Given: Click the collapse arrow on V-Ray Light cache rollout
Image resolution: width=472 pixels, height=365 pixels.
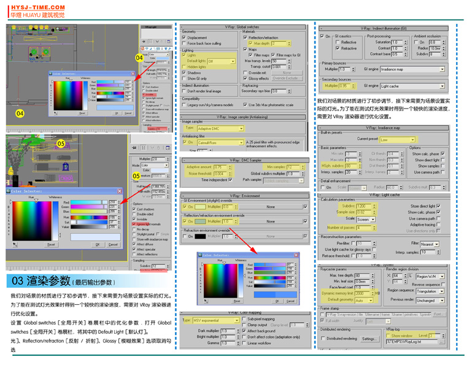Looking at the screenshot, I should tap(321, 194).
